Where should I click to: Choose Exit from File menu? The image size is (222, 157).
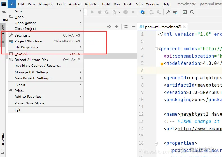tap(45, 110)
